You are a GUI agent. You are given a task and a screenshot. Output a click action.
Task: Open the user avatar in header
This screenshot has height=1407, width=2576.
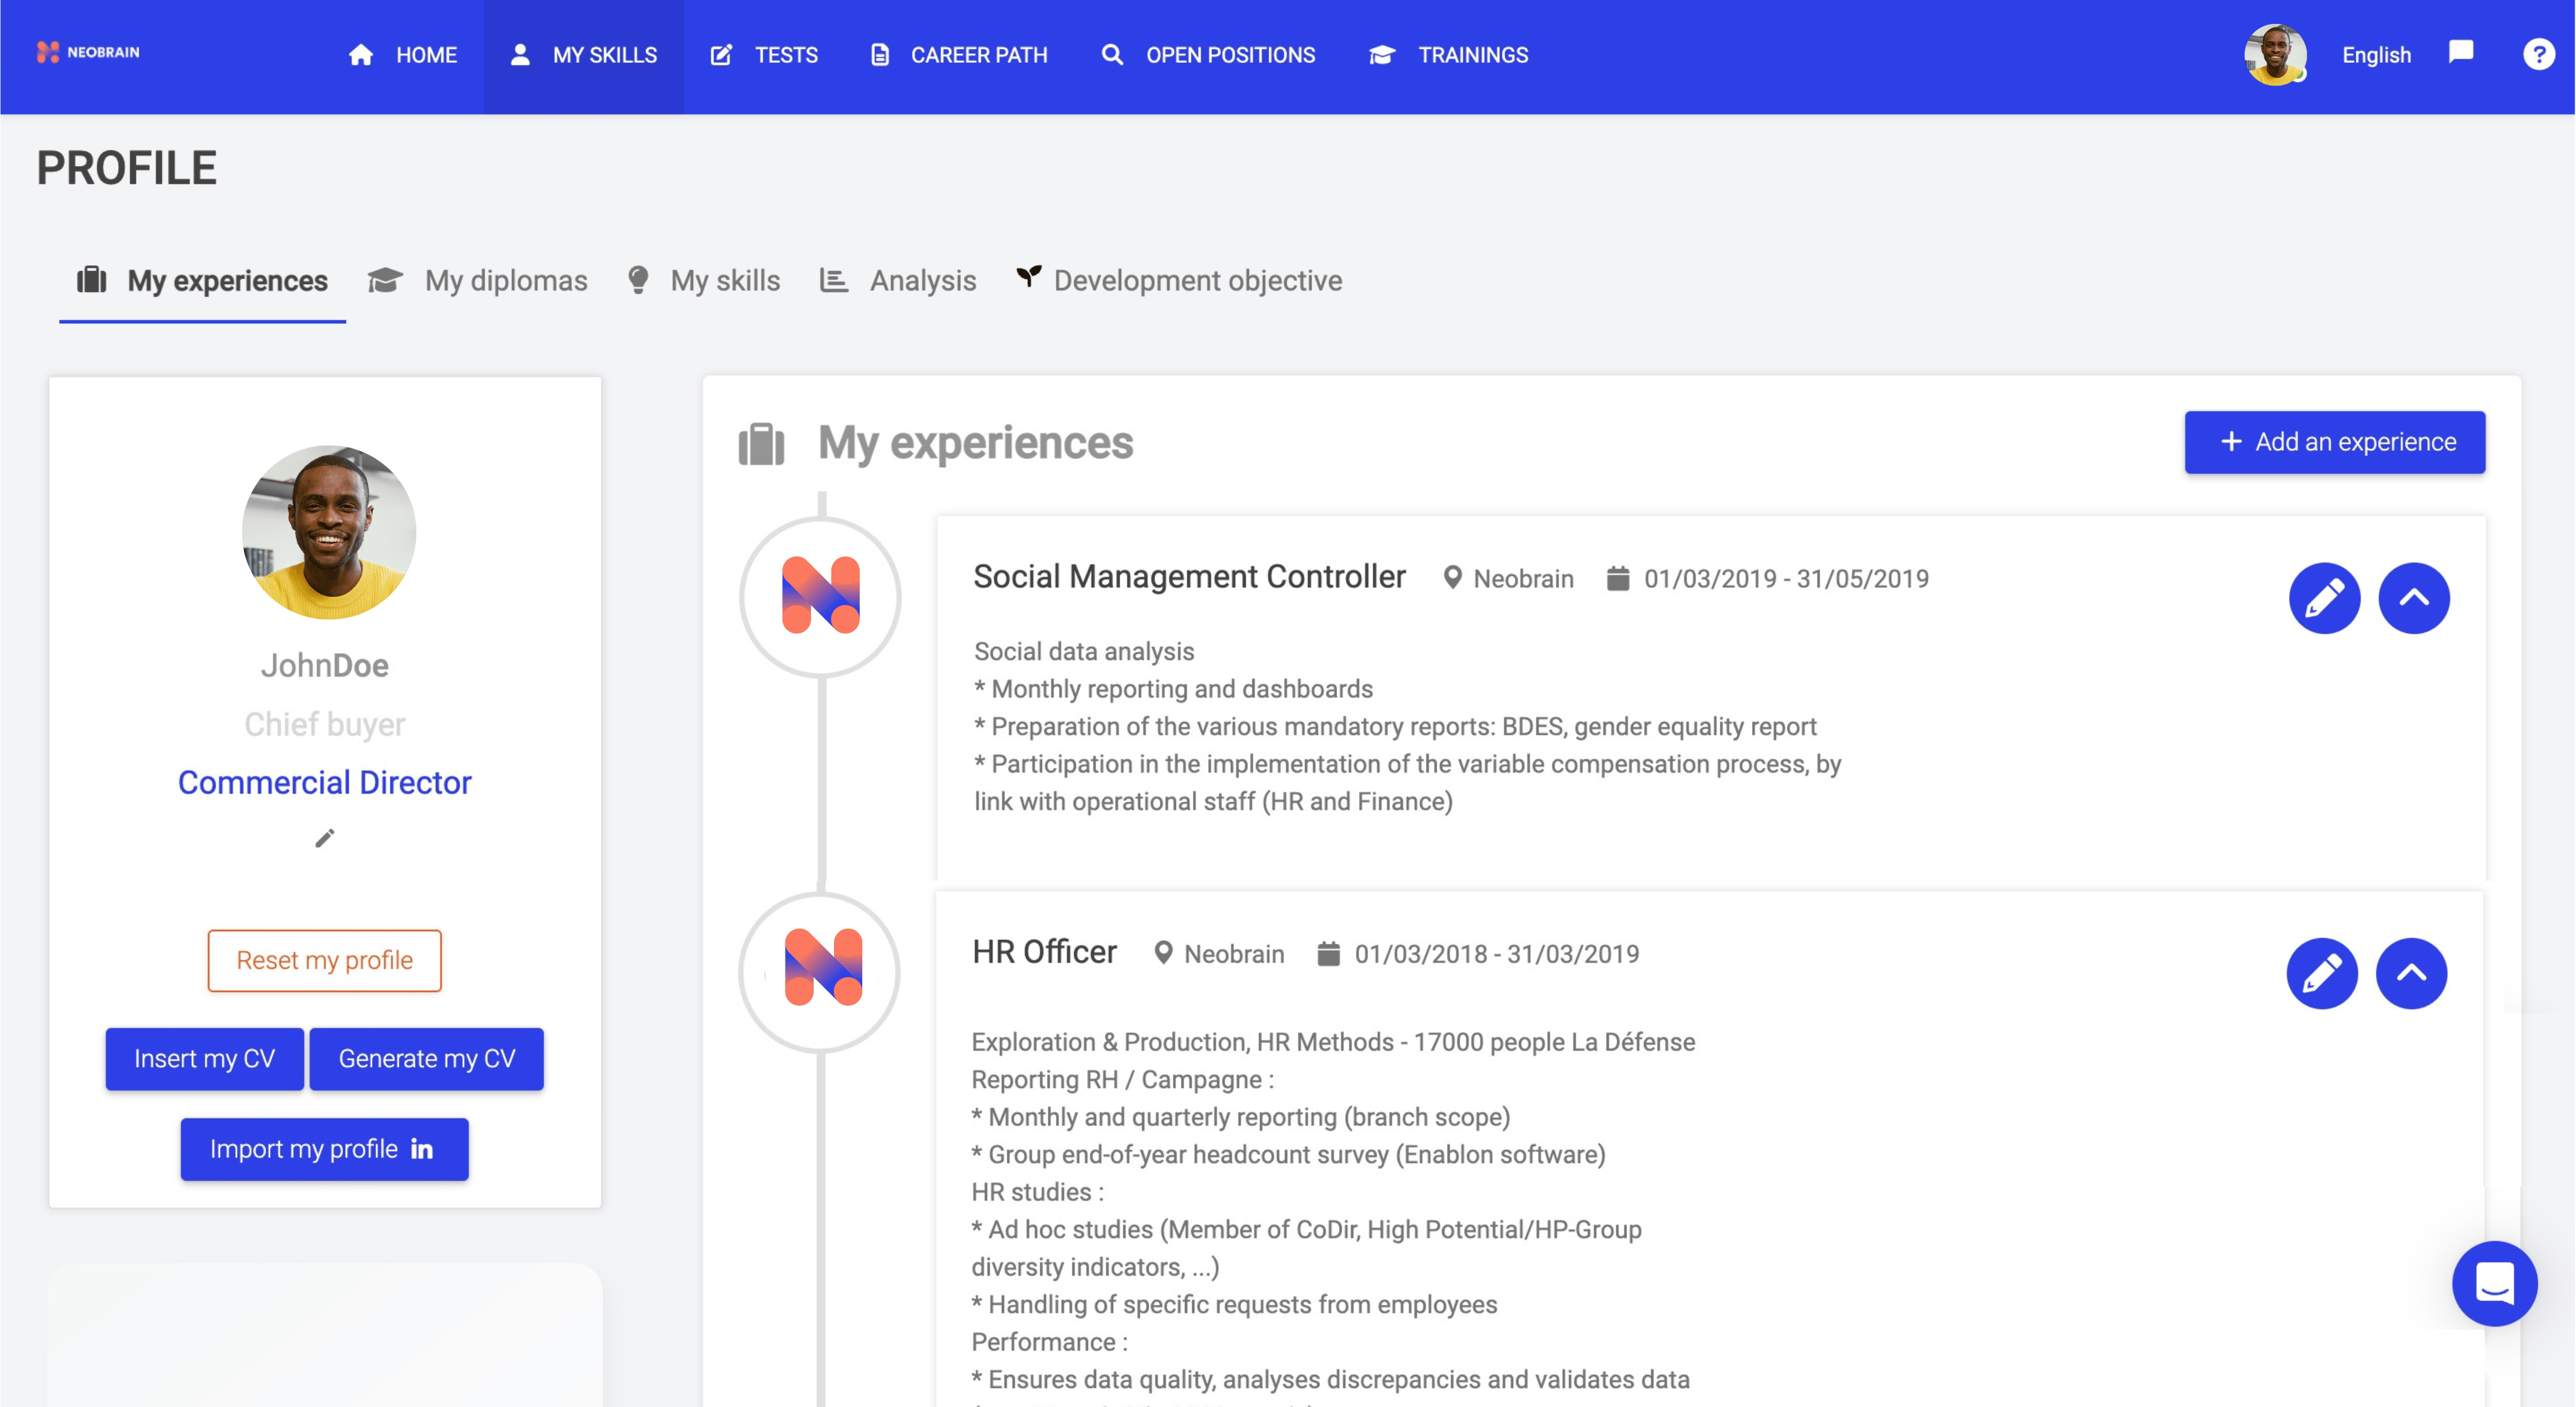(x=2274, y=54)
